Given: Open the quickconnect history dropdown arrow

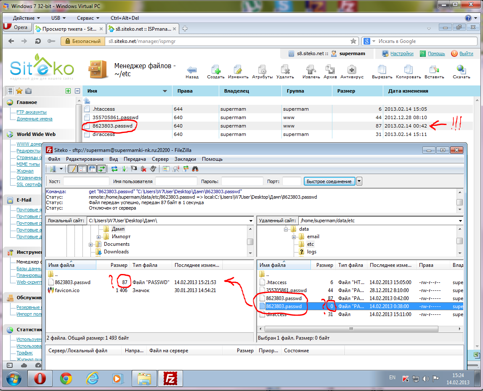Looking at the screenshot, I should 359,181.
